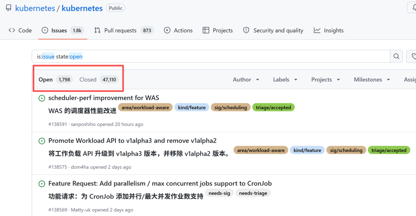Viewport: 416px width, 216px height.
Task: Click the open-issue icon for CronJob feature request
Action: click(x=42, y=184)
